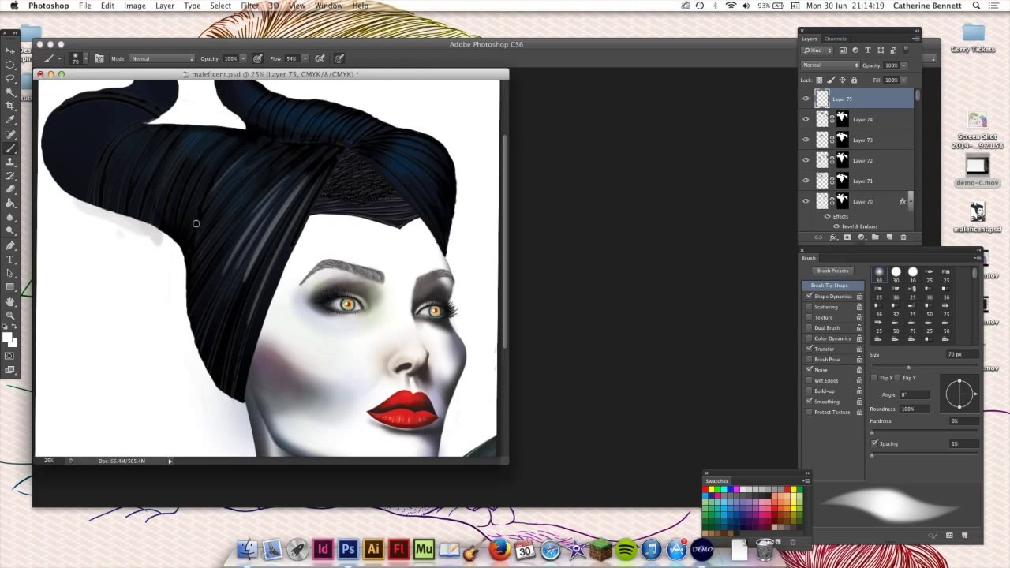Open Photoshop from the Dock
Image resolution: width=1010 pixels, height=568 pixels.
(x=348, y=549)
